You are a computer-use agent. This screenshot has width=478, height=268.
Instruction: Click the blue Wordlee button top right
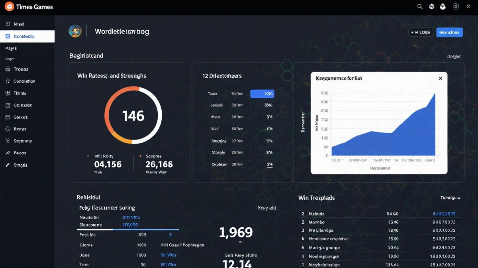[449, 32]
